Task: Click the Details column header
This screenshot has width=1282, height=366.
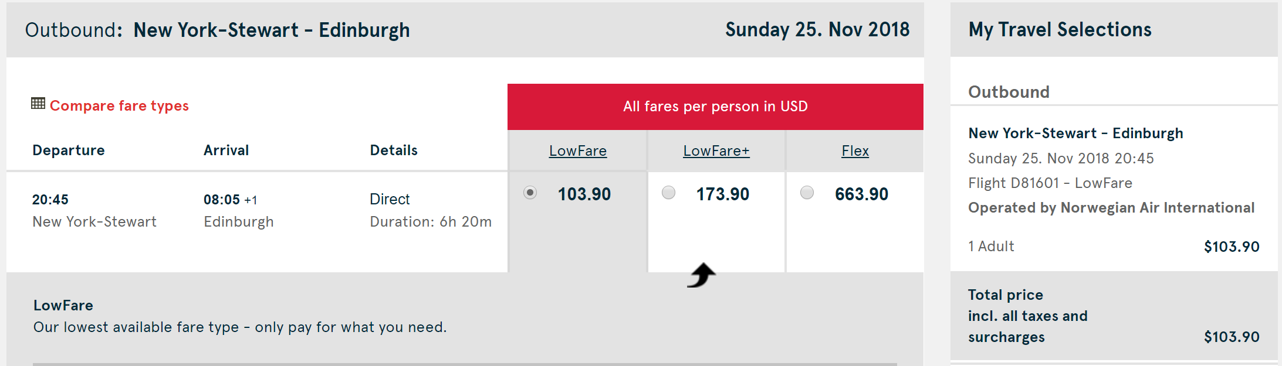Action: [394, 150]
